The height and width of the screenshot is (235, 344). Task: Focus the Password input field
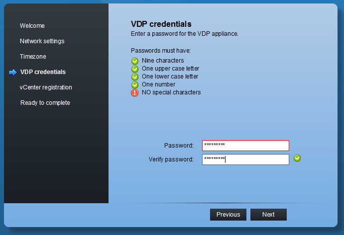pyautogui.click(x=245, y=145)
